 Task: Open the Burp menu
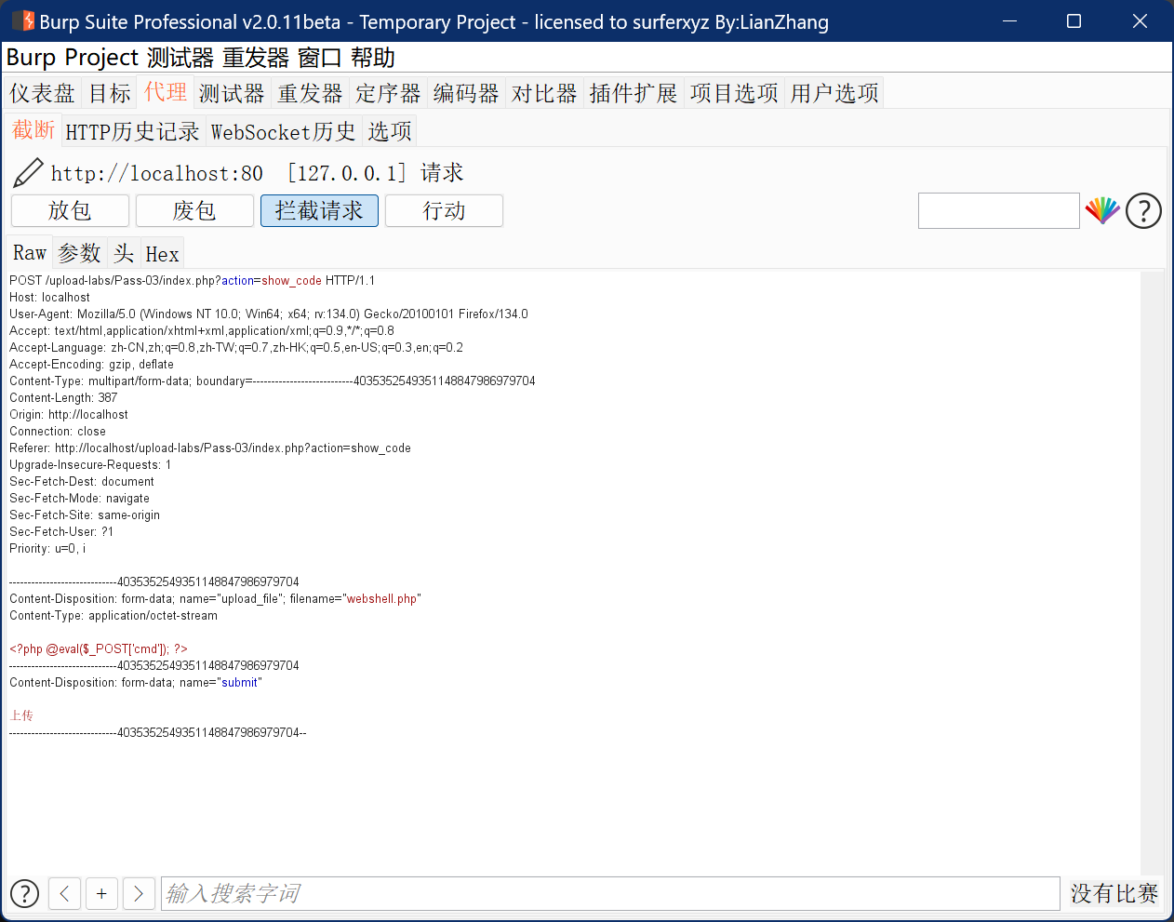point(31,58)
